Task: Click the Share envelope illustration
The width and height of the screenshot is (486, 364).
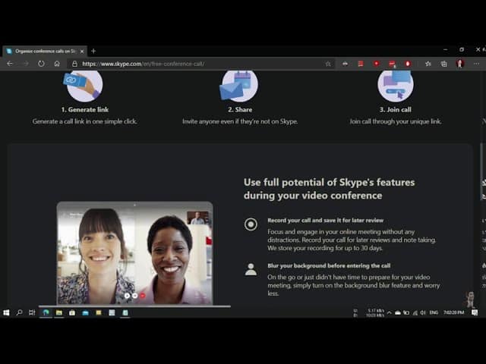Action: coord(239,86)
